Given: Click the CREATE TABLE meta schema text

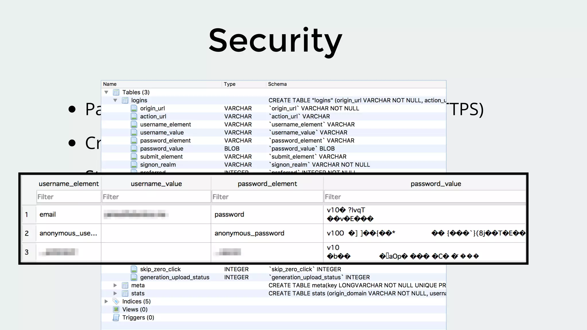Looking at the screenshot, I should click(357, 285).
